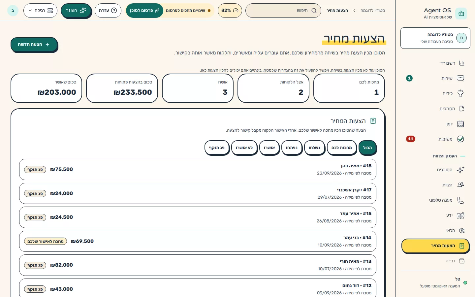Filter proposals by מחכות לכם tab
The height and width of the screenshot is (297, 475).
[341, 148]
